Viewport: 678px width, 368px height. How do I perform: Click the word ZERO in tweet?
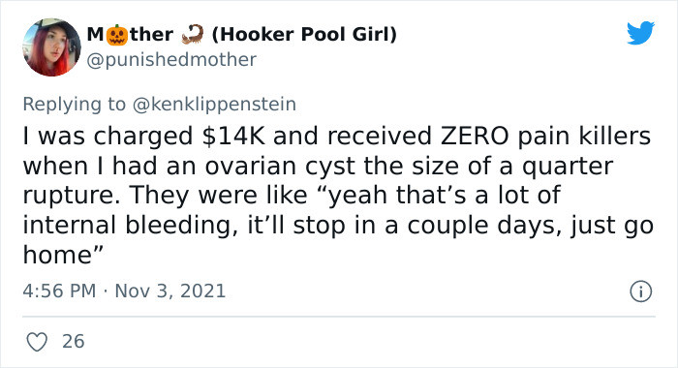coord(475,136)
